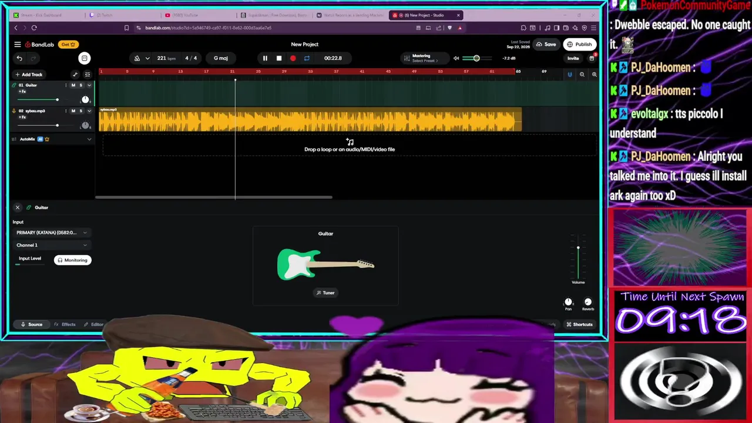Toggle the track panel layout icon

85,58
